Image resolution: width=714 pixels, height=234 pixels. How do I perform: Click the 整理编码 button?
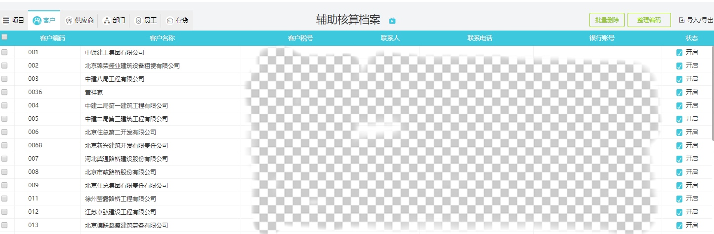pos(649,20)
